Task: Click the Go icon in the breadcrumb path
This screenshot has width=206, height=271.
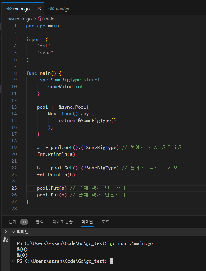Action: (x=11, y=19)
